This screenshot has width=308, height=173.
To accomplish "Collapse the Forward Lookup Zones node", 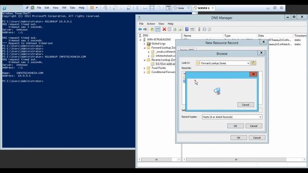I will tap(144, 48).
